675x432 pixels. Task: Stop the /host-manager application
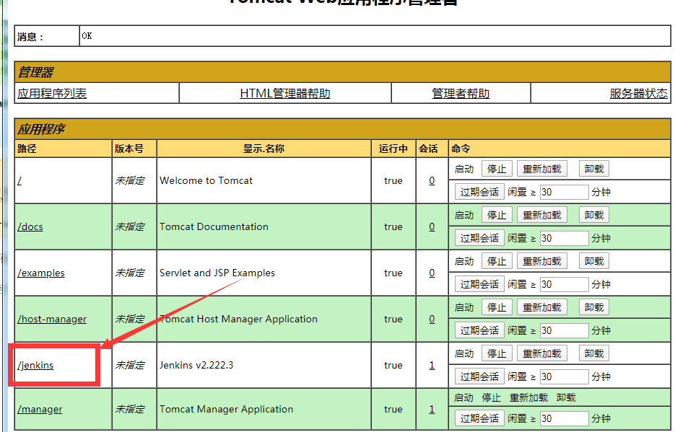497,307
